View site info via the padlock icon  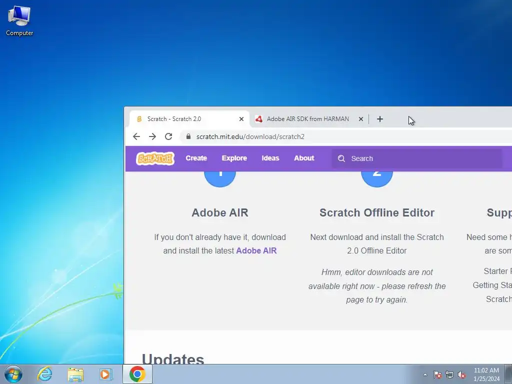click(x=188, y=136)
